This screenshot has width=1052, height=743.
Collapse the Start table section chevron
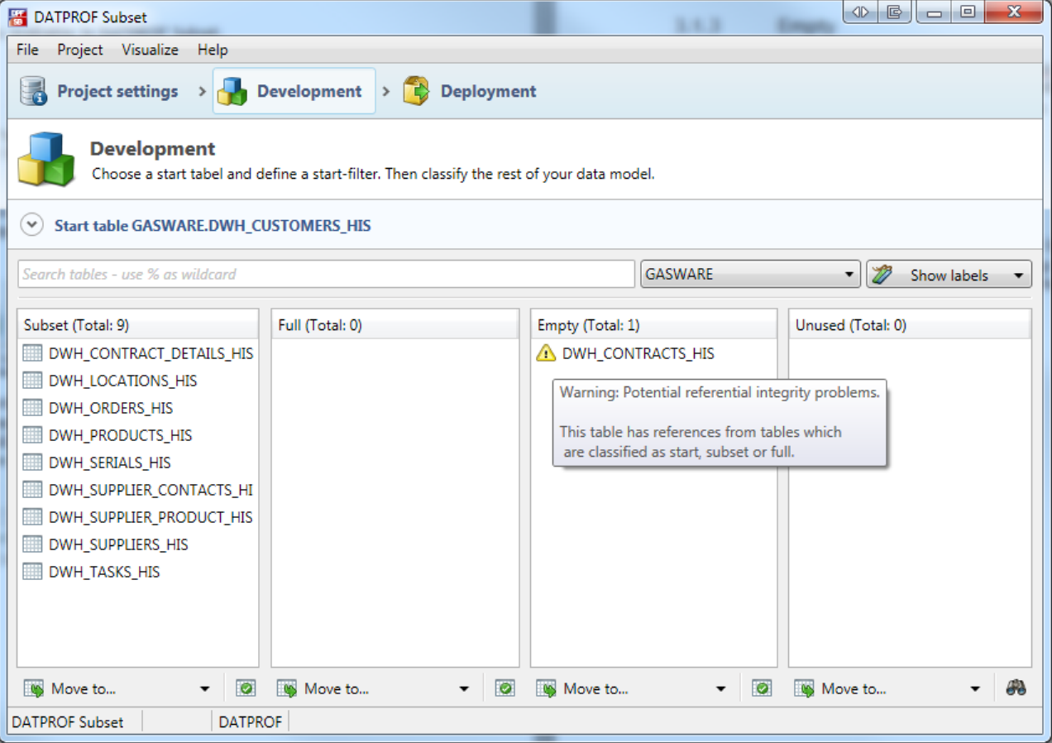point(31,225)
